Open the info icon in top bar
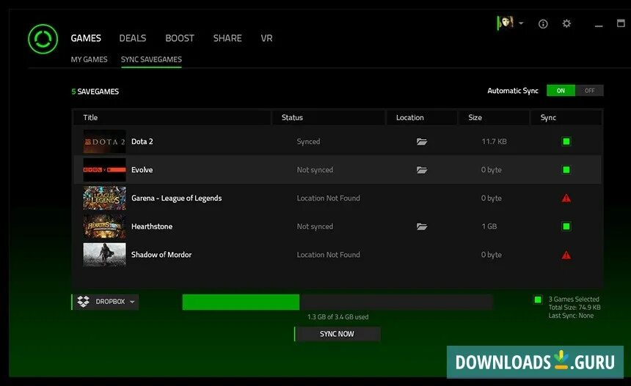Image resolution: width=631 pixels, height=386 pixels. click(x=543, y=24)
